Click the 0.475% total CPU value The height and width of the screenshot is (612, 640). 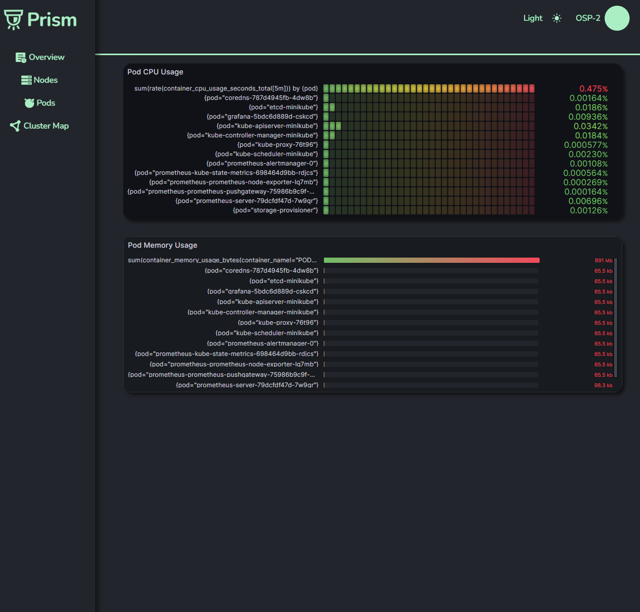pyautogui.click(x=594, y=89)
